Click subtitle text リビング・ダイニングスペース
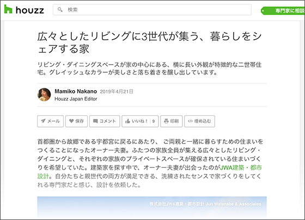The width and height of the screenshot is (305, 220). 149,68
